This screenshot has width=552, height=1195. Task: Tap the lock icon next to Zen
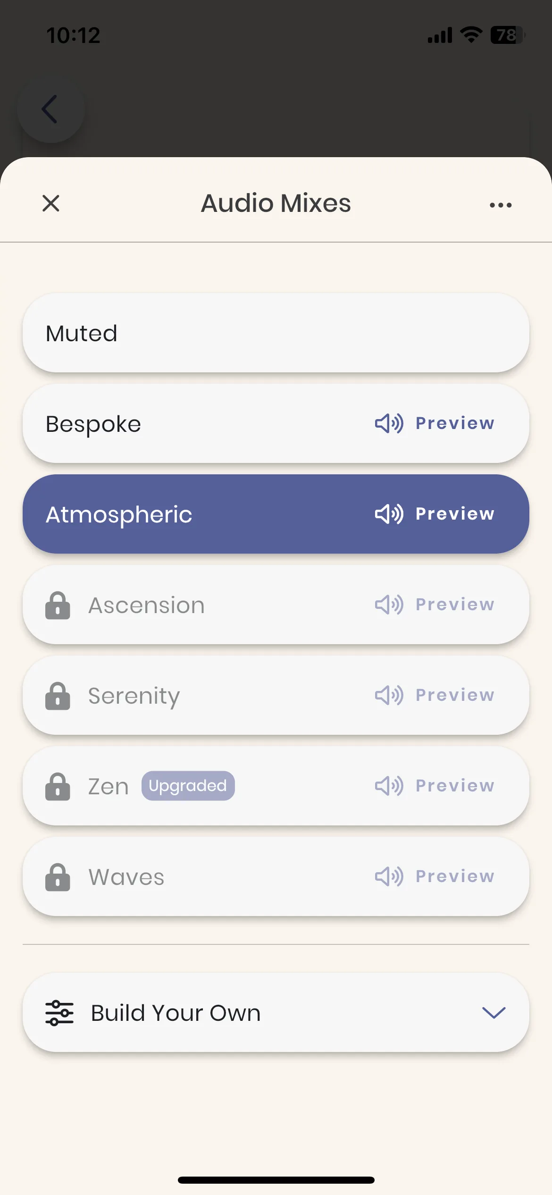point(58,786)
